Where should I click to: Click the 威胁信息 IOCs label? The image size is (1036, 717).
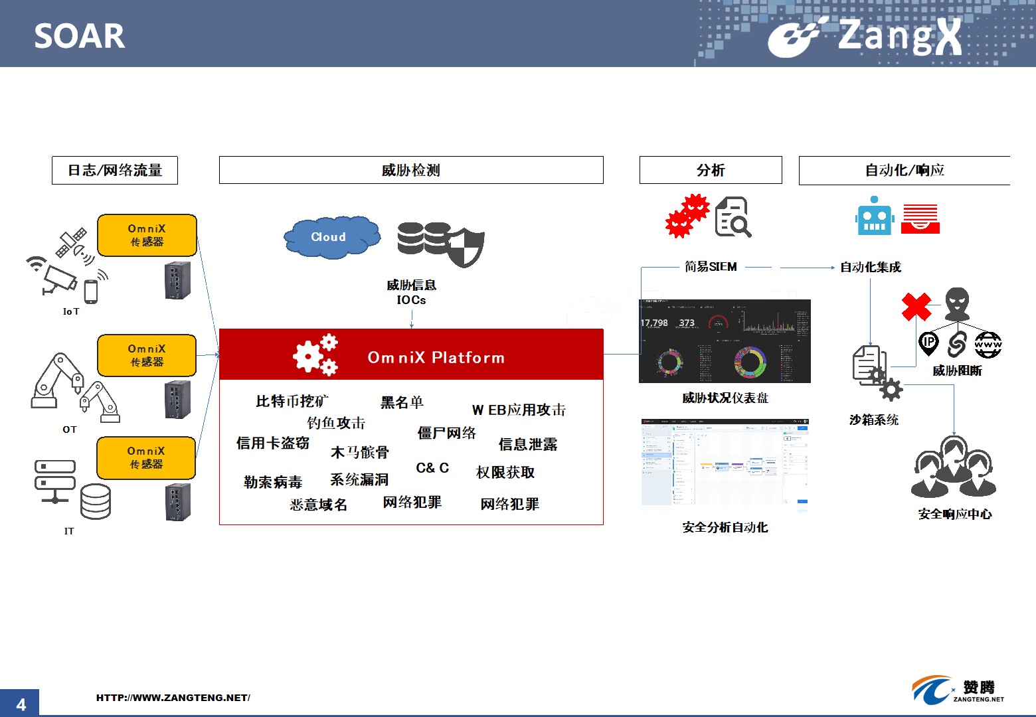click(x=412, y=292)
